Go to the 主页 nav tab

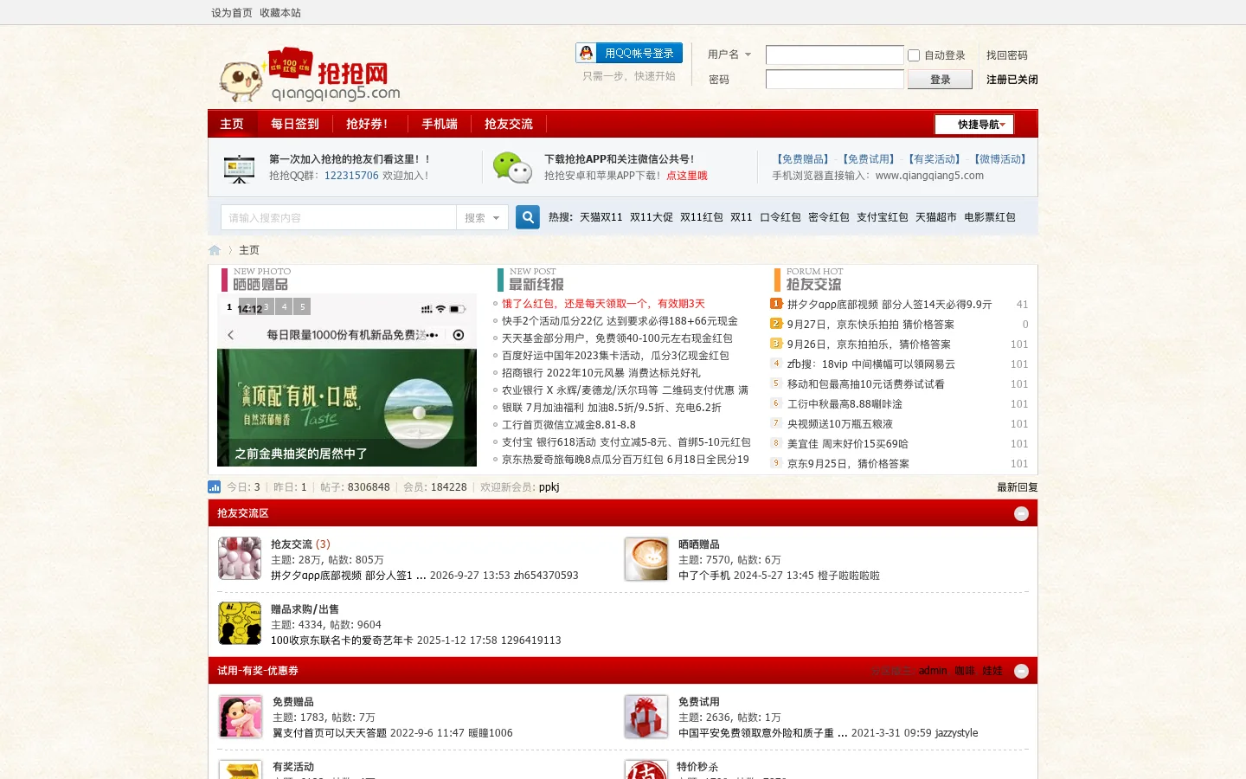[x=232, y=124]
